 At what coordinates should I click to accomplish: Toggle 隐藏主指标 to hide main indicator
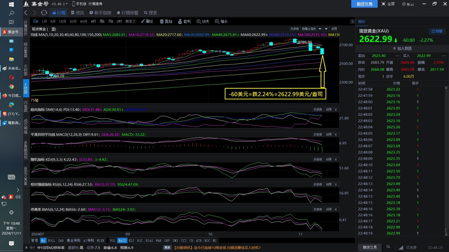point(309,29)
